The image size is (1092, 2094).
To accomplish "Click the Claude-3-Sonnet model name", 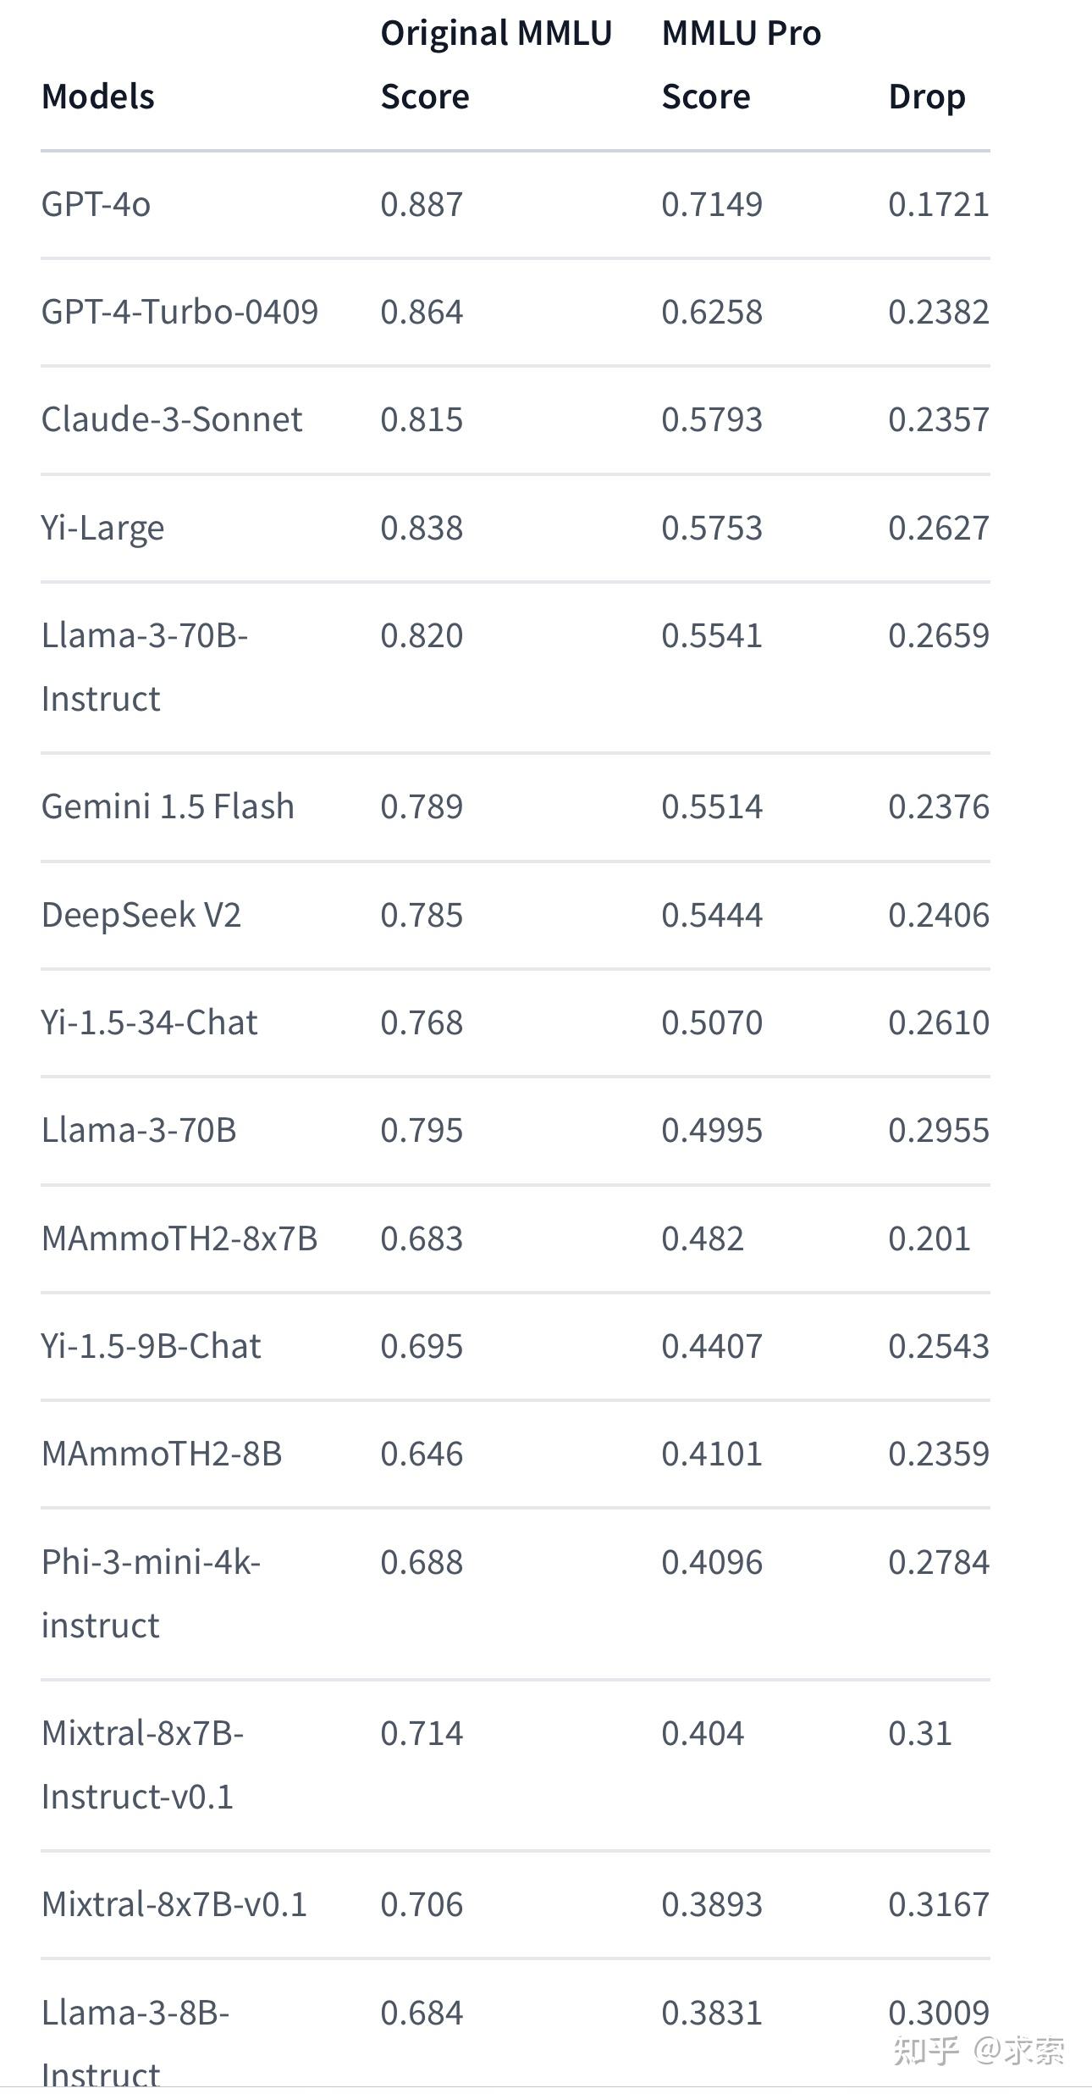I will (172, 419).
